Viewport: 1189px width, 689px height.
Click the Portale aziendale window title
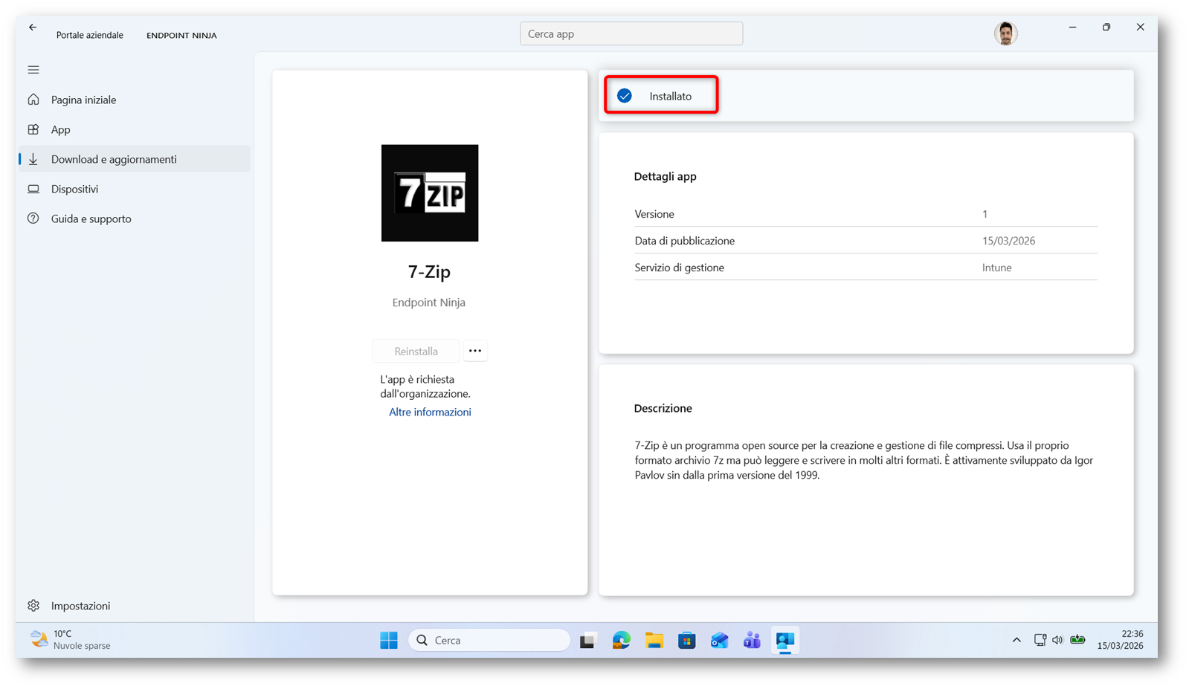(x=90, y=35)
